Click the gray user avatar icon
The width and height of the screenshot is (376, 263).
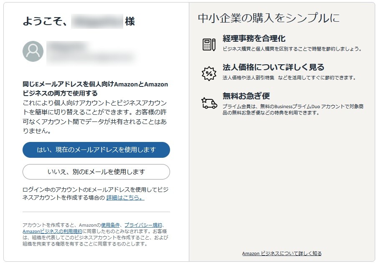pyautogui.click(x=33, y=51)
